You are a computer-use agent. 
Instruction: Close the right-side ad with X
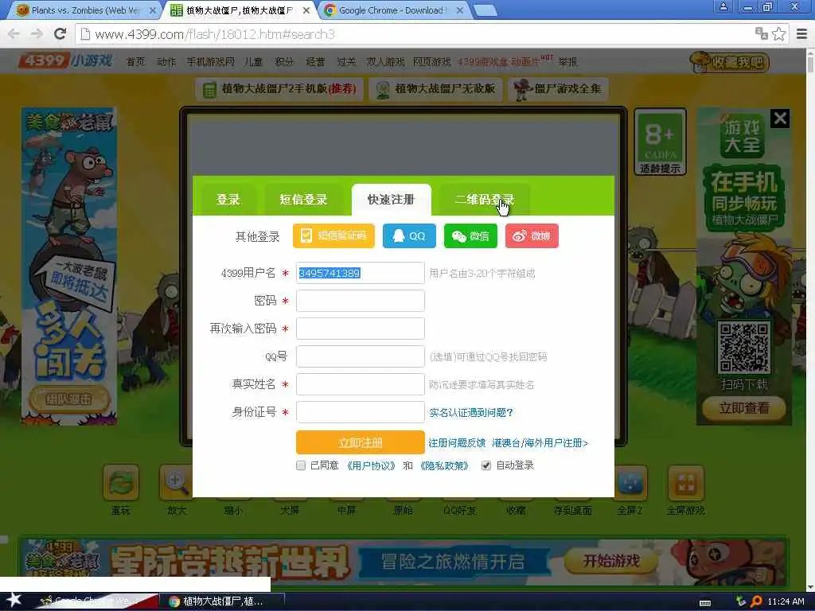click(780, 119)
